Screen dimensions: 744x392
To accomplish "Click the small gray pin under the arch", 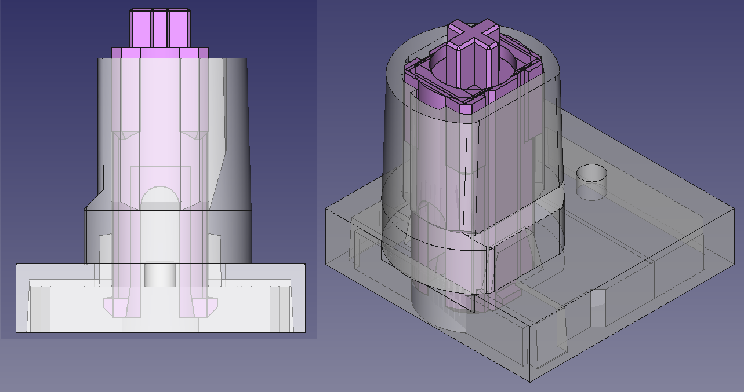I will [159, 274].
